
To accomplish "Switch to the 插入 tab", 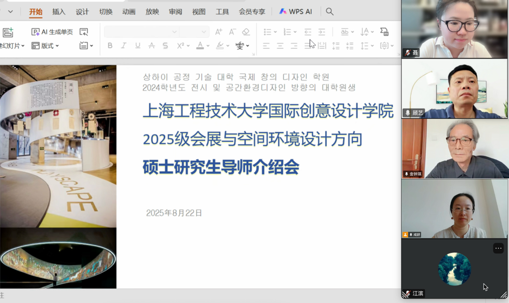I will [59, 12].
